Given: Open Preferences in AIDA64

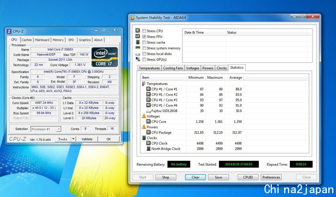Looking at the screenshot, I should [271, 177].
